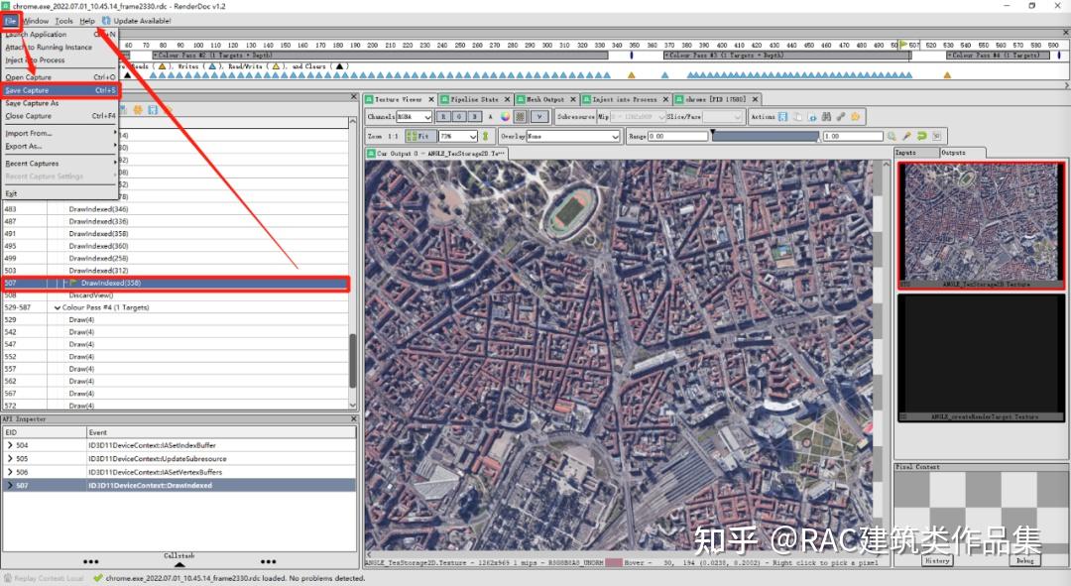1071x586 pixels.
Task: Click the Range minimum 0.00 field
Action: [677, 136]
